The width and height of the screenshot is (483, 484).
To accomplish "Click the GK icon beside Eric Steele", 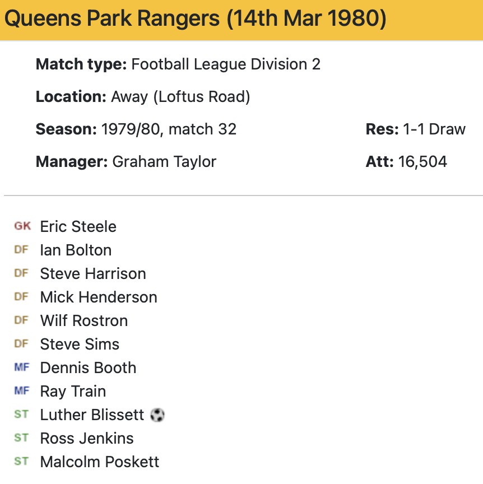I will [x=22, y=226].
